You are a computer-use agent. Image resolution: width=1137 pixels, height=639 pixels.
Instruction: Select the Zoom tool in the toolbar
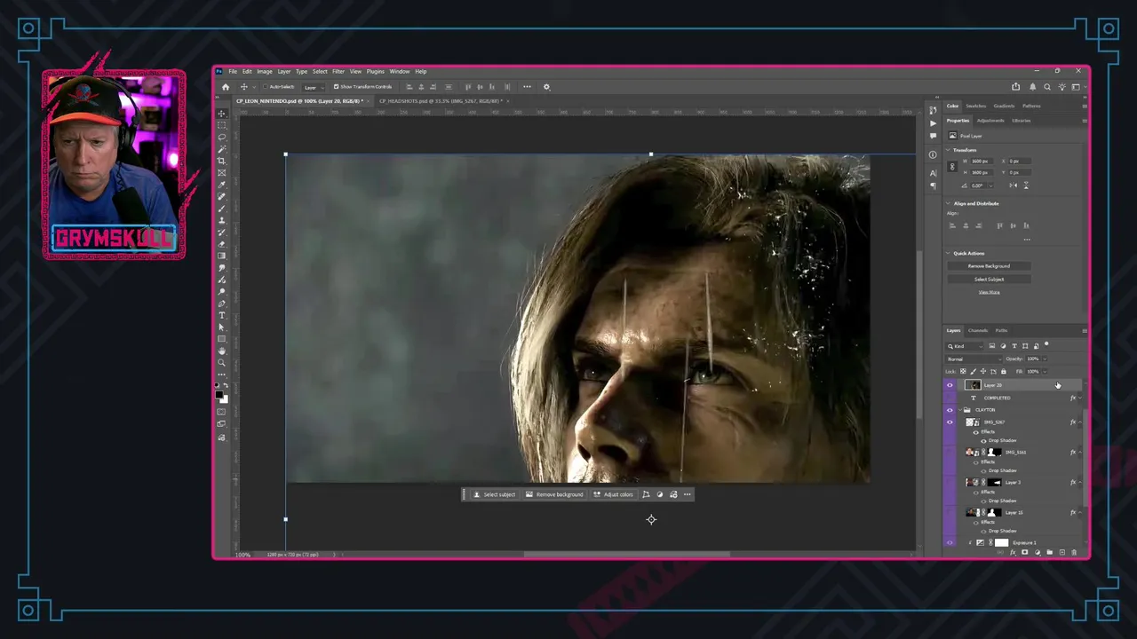click(222, 362)
